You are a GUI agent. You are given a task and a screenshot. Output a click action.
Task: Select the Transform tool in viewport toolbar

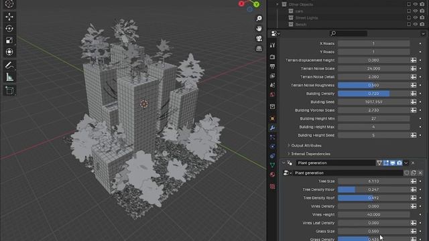click(x=9, y=52)
